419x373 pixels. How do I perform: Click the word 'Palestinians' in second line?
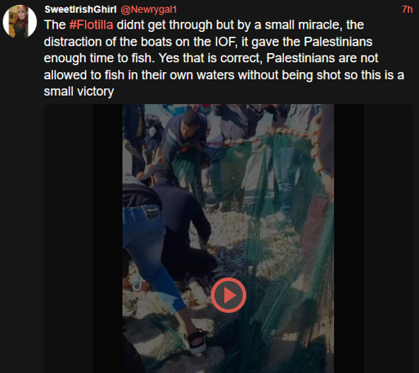pos(338,42)
